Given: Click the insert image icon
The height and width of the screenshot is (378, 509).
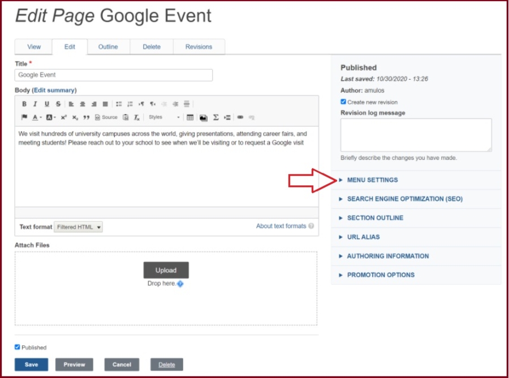Looking at the screenshot, I should 203,118.
